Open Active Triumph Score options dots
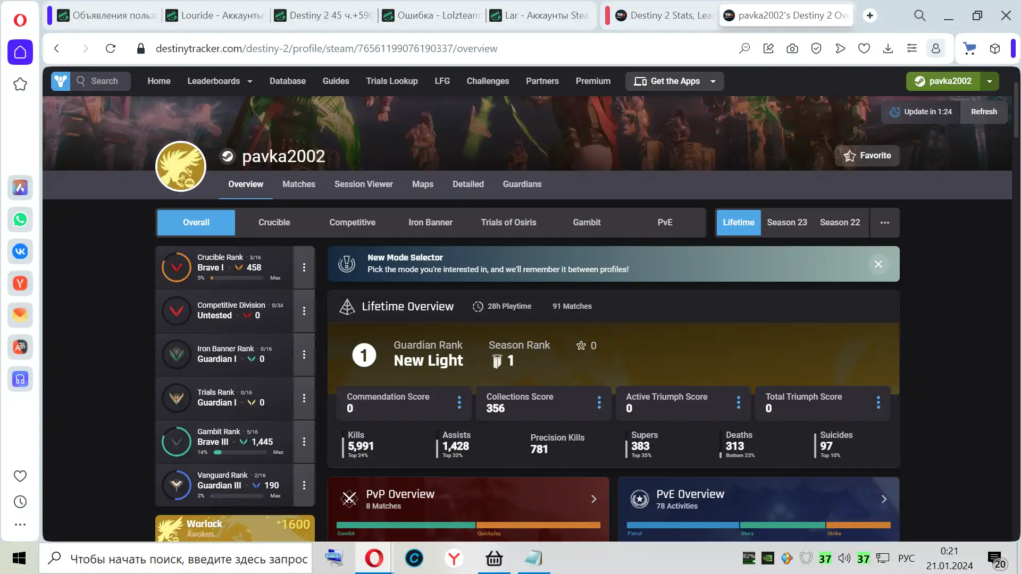The image size is (1021, 574). (739, 402)
